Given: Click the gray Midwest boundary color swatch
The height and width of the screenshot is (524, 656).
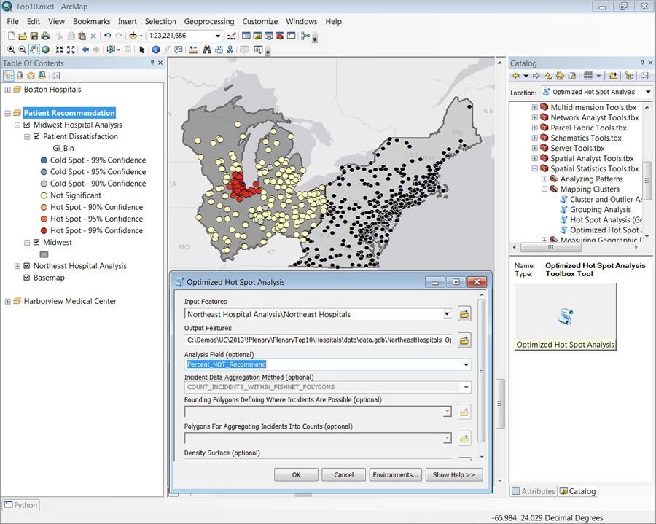Looking at the screenshot, I should (44, 253).
